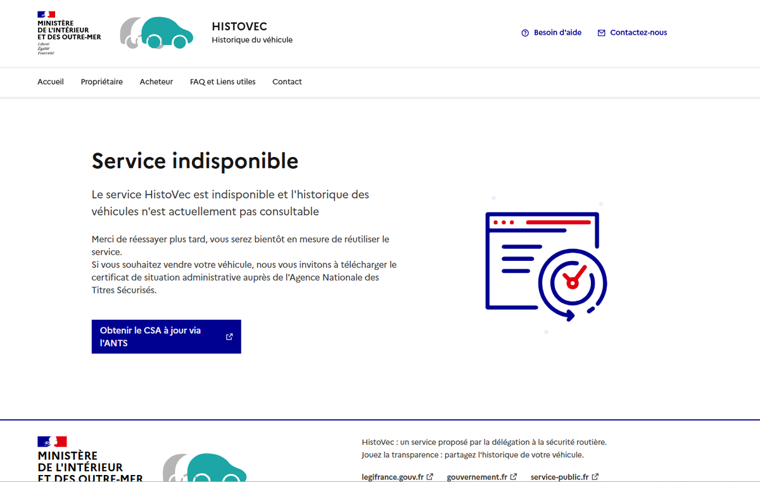Viewport: 760px width, 482px height.
Task: Open FAQ et Liens utiles menu
Action: [223, 82]
